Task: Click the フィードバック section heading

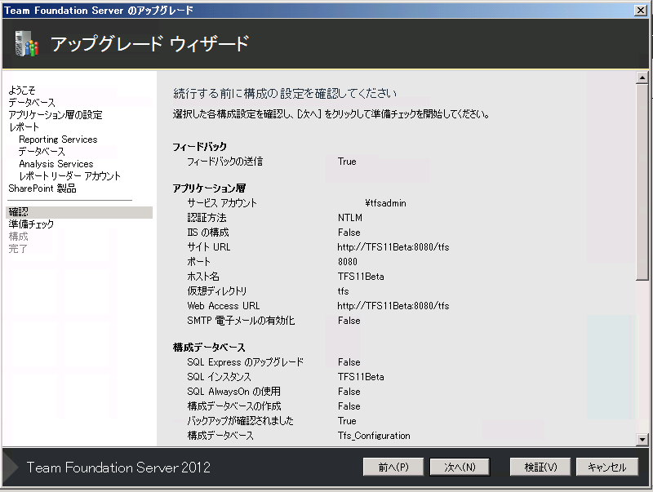Action: (200, 147)
